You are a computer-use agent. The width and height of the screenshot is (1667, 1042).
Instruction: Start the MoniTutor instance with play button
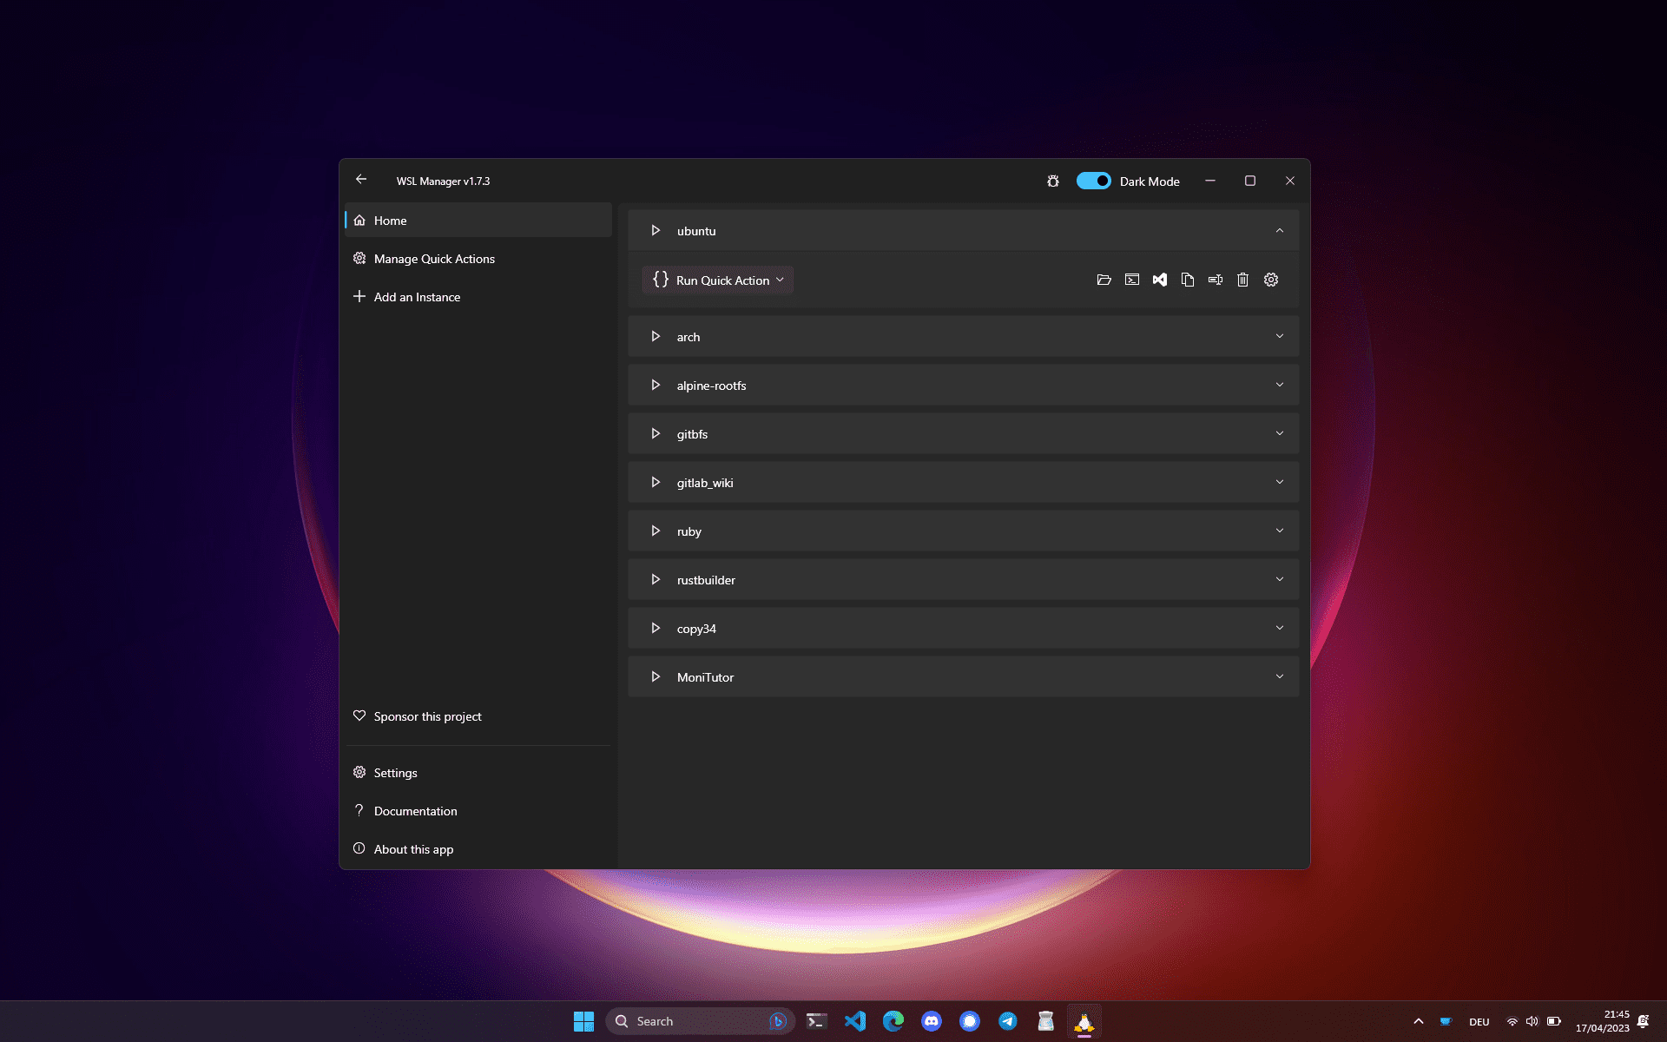[656, 677]
